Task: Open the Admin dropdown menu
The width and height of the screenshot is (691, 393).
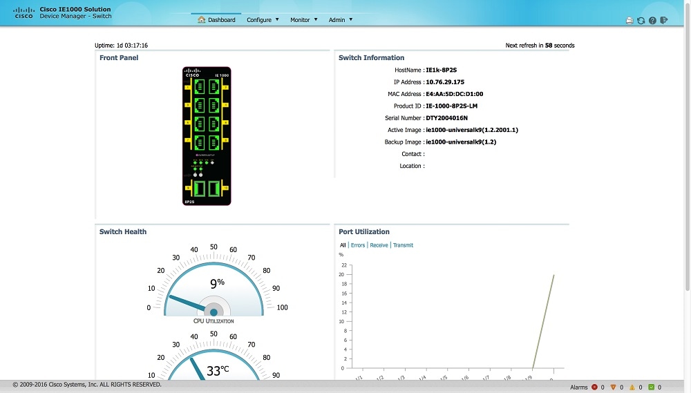Action: tap(340, 20)
